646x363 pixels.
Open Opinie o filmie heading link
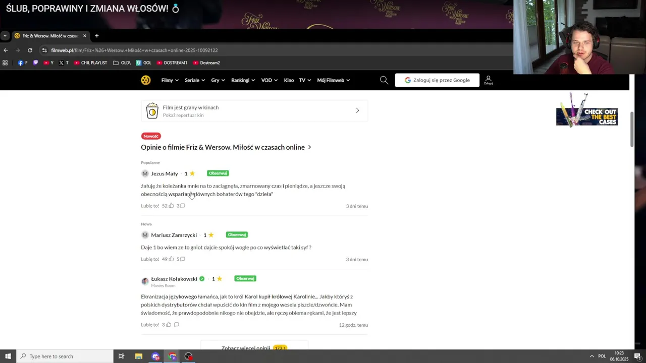(x=226, y=147)
